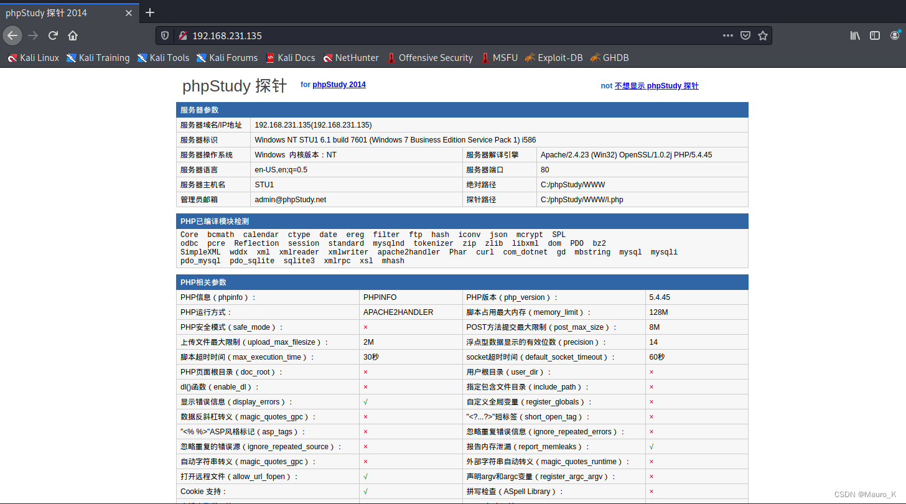906x504 pixels.
Task: Toggle the sidebar view icon
Action: (x=875, y=35)
